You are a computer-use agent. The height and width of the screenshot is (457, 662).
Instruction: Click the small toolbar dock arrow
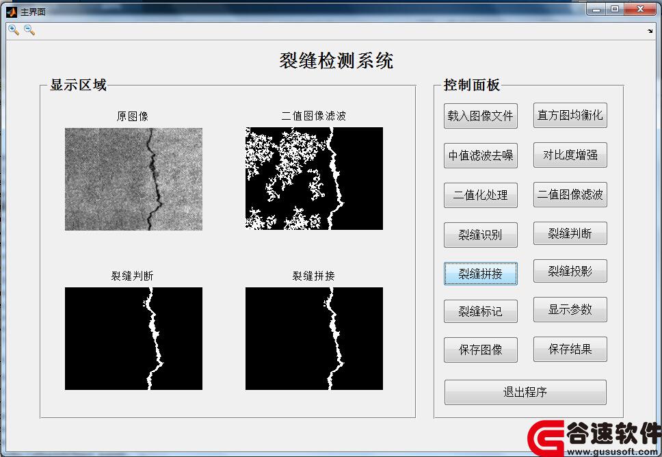650,31
